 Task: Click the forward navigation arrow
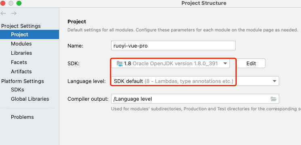tap(14, 13)
